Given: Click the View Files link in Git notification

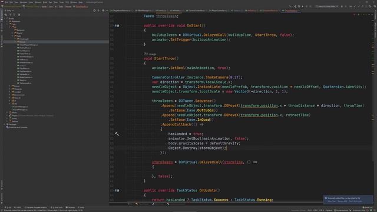Looking at the screenshot, I should [332, 201].
